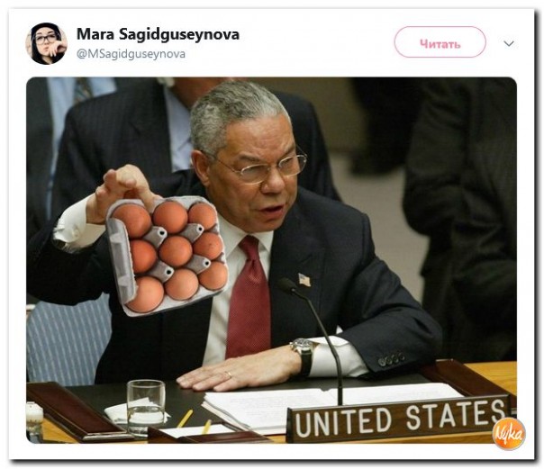This screenshot has height=469, width=544.
Task: Click the yellow pencil beside the glass
Action: [186, 418]
